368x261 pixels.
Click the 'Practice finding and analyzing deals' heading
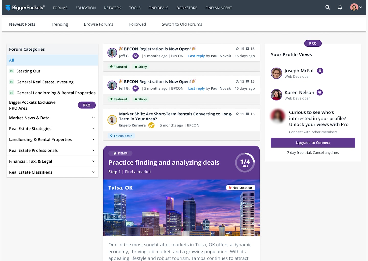click(164, 163)
